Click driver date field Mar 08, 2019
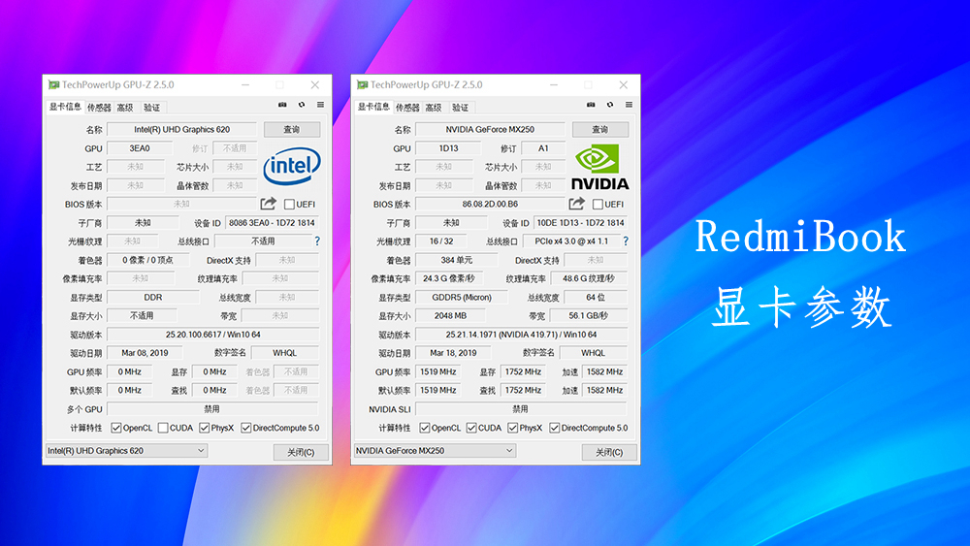Image resolution: width=970 pixels, height=546 pixels. pos(145,353)
